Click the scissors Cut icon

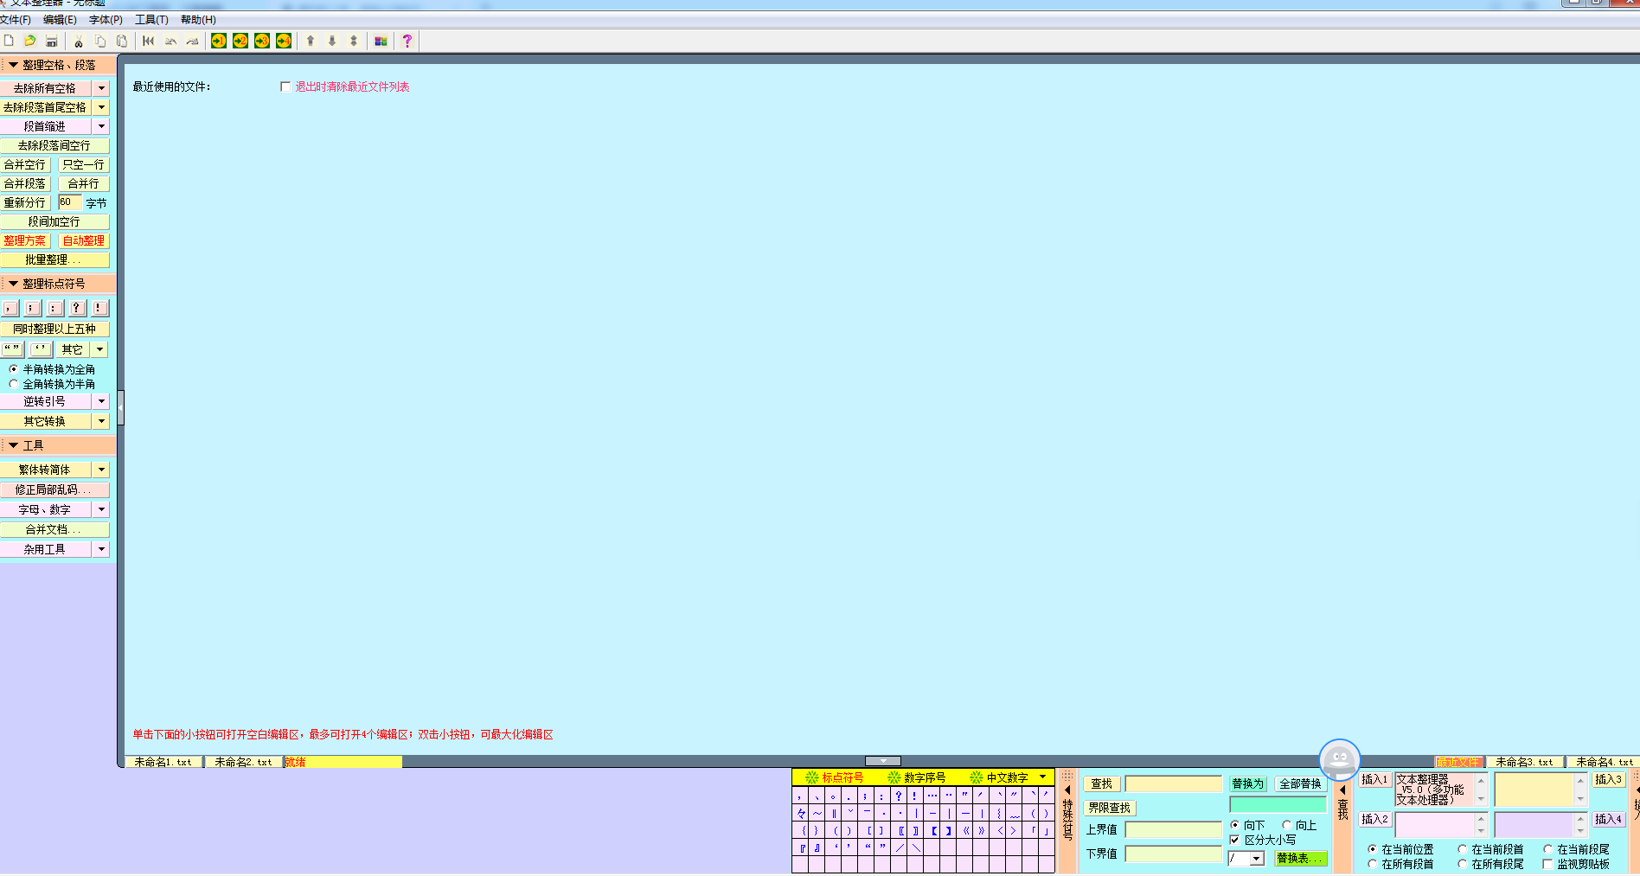[x=79, y=41]
